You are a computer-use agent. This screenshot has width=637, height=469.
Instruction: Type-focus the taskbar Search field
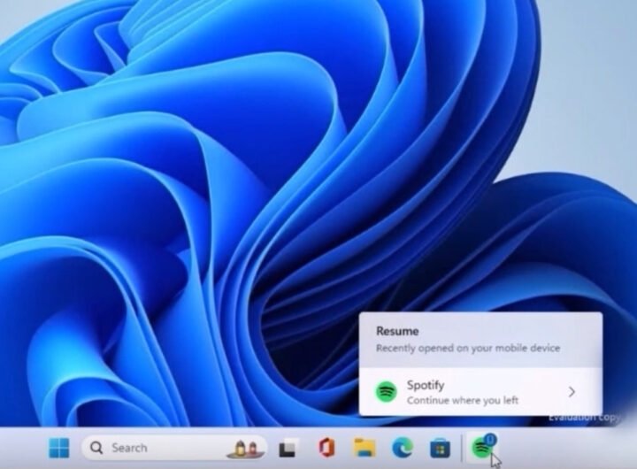pos(150,448)
